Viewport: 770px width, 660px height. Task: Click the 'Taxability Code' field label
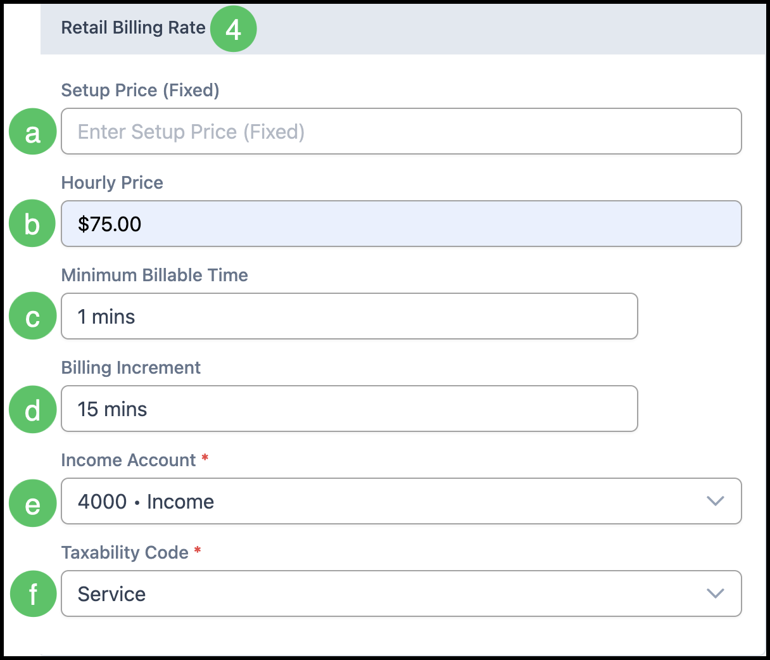[x=125, y=552]
